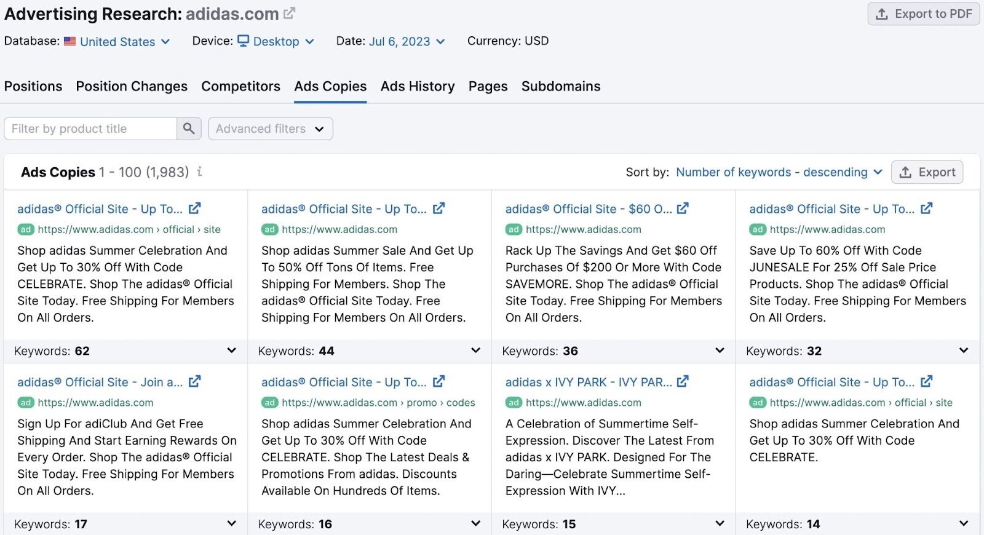
Task: Click the ad description mentioning SAVEMORE code
Action: [613, 284]
